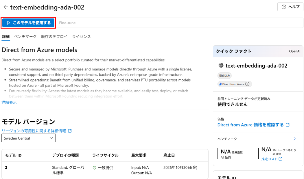Click the 使用できません text
Screen dimensions: 304x179
[x=233, y=105]
